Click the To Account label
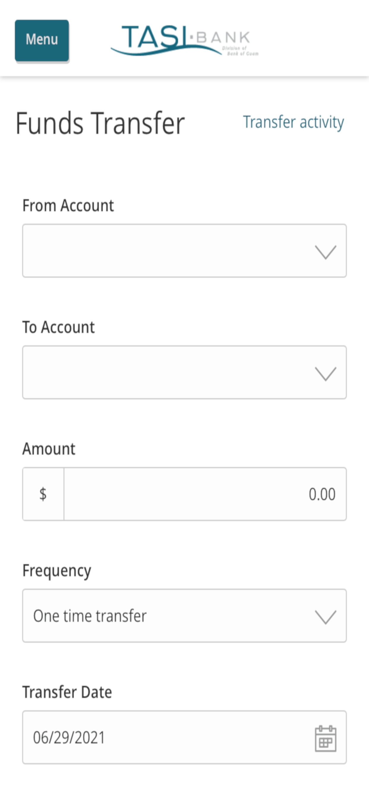This screenshot has height=800, width=369. pyautogui.click(x=59, y=327)
